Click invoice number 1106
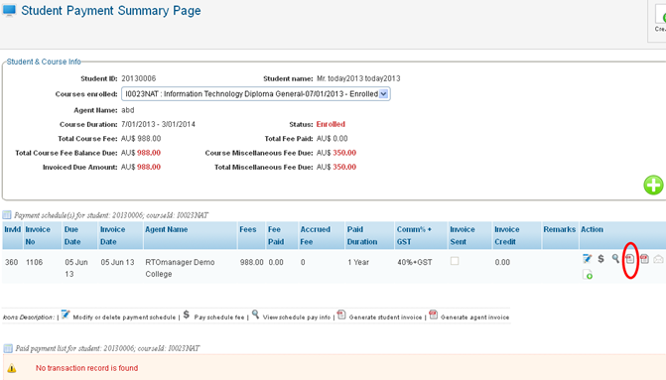 point(35,262)
